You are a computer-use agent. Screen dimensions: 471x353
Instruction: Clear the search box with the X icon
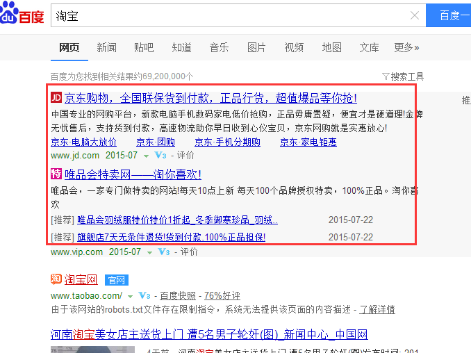coord(415,15)
